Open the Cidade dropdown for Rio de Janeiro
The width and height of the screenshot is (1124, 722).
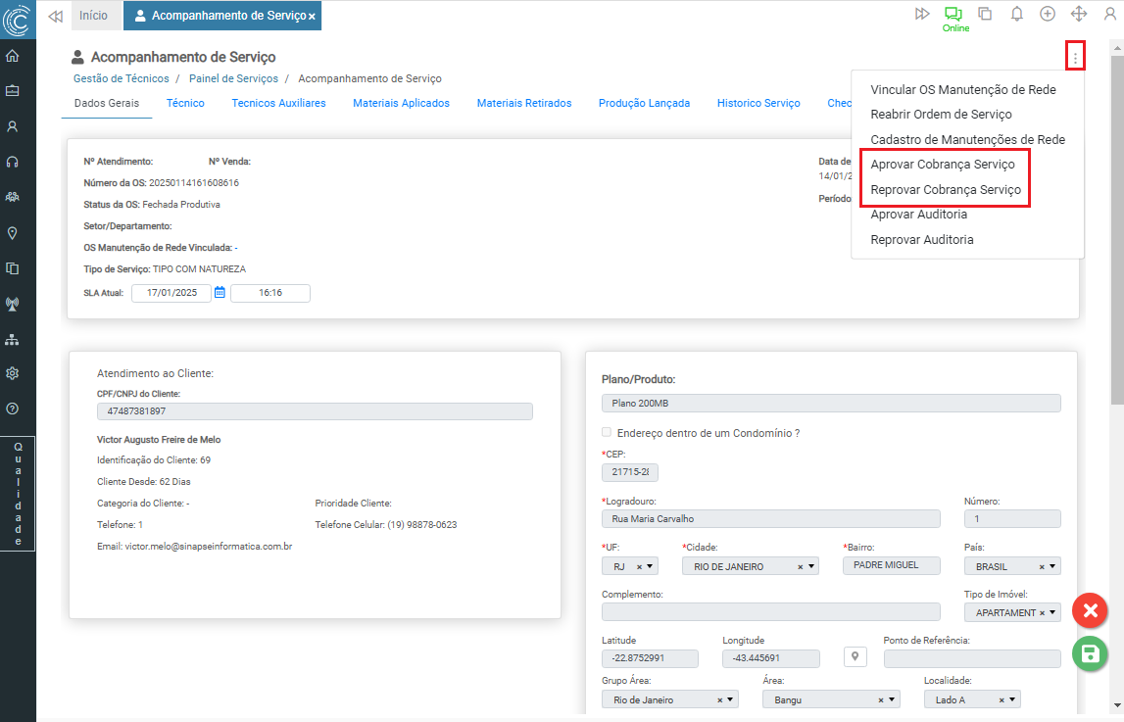811,566
